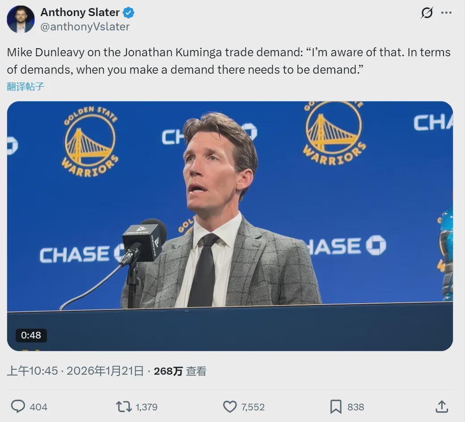Click the Anthony Slater display name
The height and width of the screenshot is (422, 465).
[x=80, y=13]
